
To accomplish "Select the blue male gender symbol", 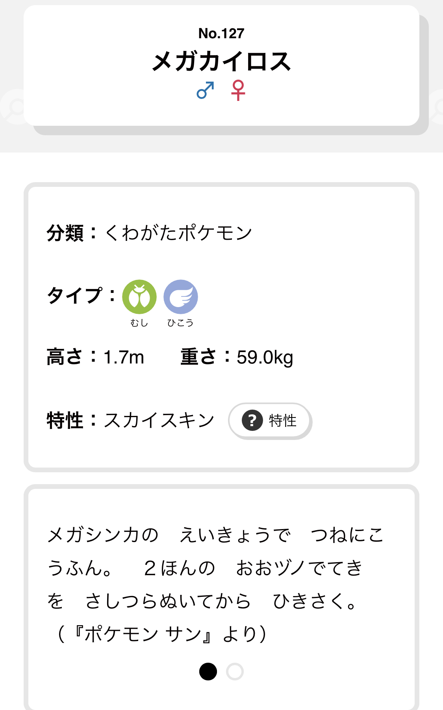I will 206,90.
